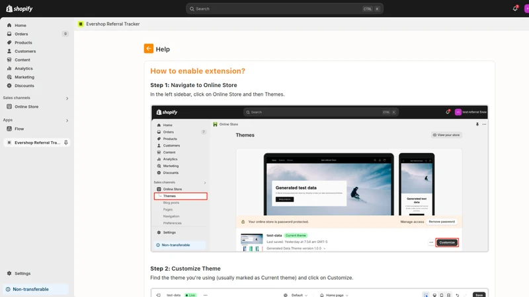This screenshot has height=297, width=529.
Task: Click the 'Step 1: Navigate to Online Store' heading
Action: click(x=194, y=85)
